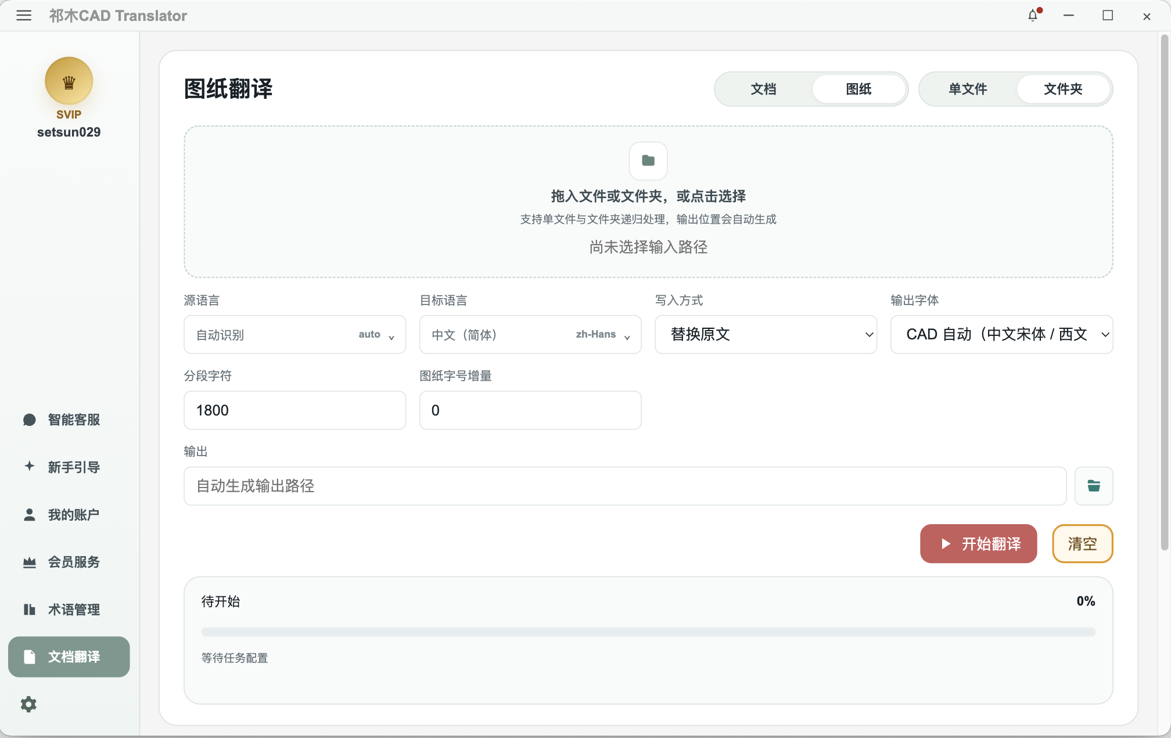Focus the 分段字符 field showing 1800
Screen dimensions: 1171x738
pyautogui.click(x=295, y=410)
